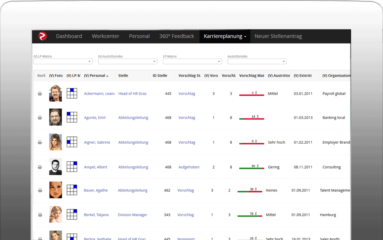Open LP-Matrix grid icon for Ampel, Albert

coord(72,167)
